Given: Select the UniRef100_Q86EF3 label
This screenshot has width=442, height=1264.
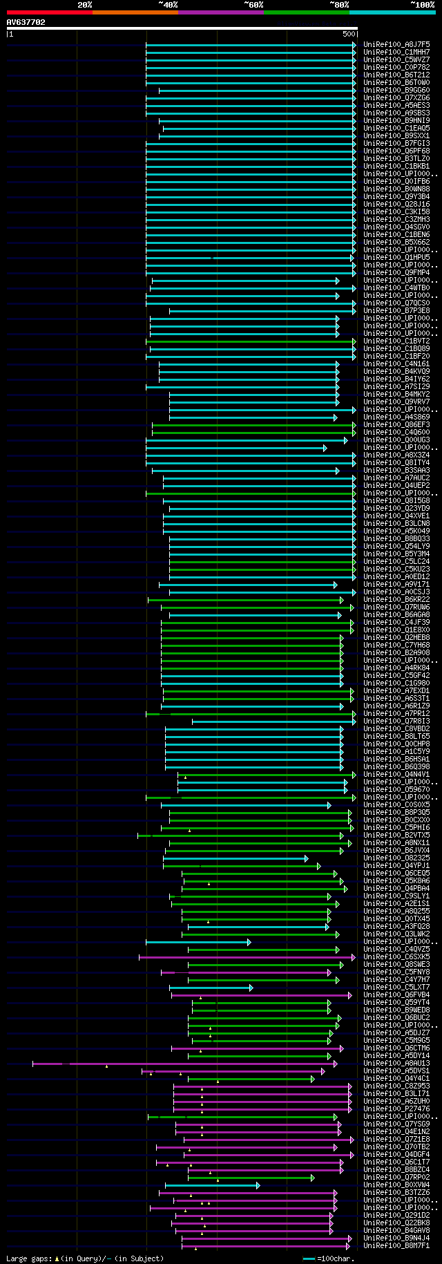Looking at the screenshot, I should [x=396, y=424].
